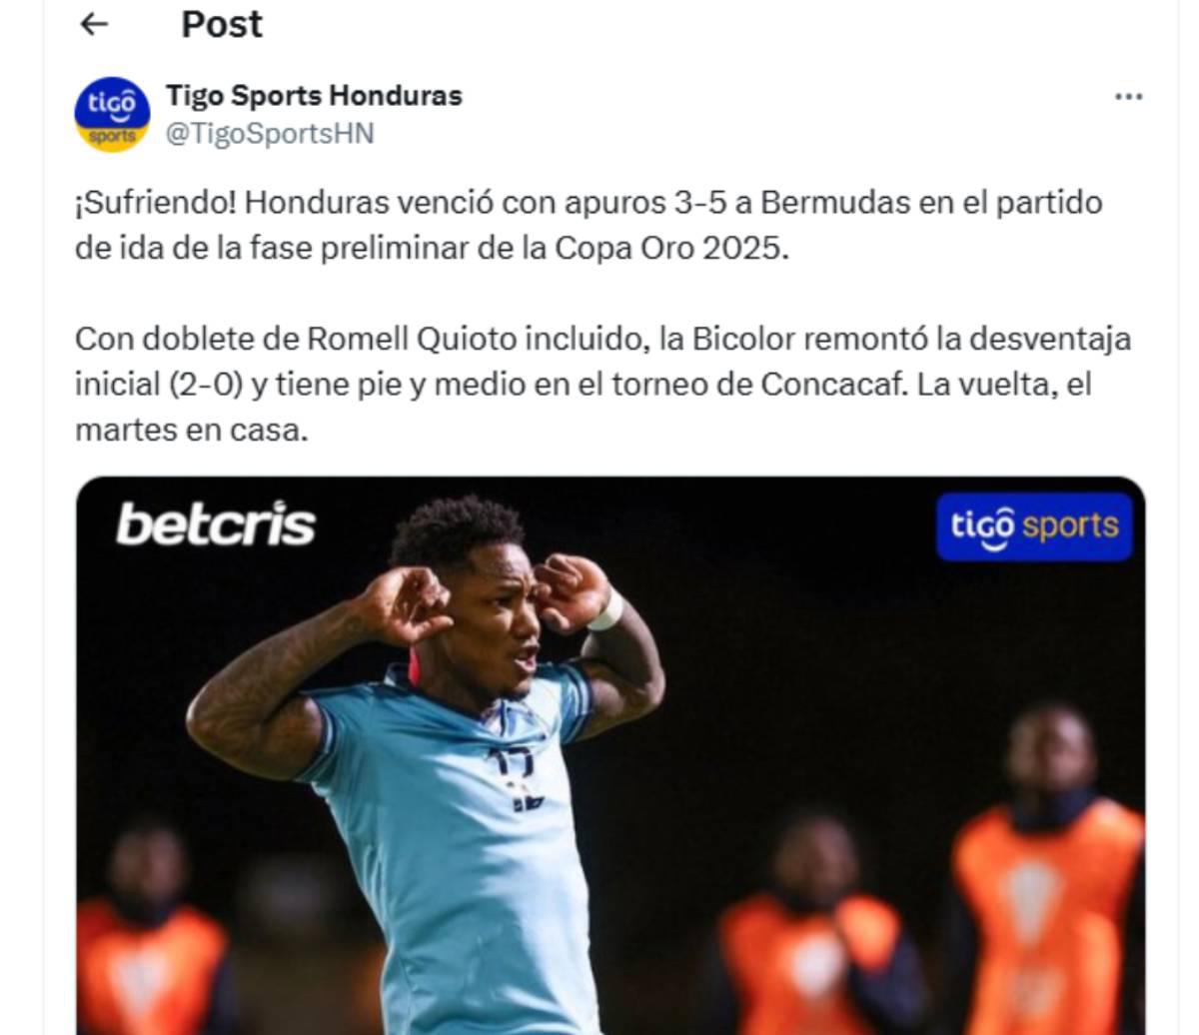Click the first paragraph about Honduras 3-5 Bermudas
This screenshot has width=1199, height=1035.
point(589,225)
